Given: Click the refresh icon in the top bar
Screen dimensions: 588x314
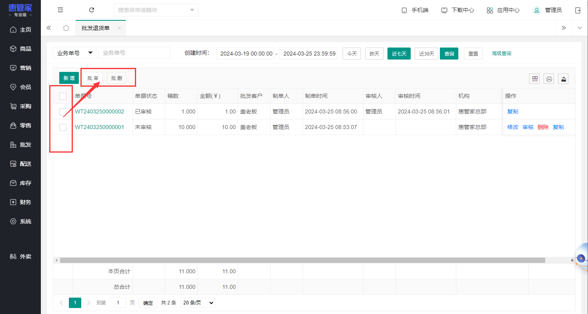Looking at the screenshot, I should pos(92,10).
